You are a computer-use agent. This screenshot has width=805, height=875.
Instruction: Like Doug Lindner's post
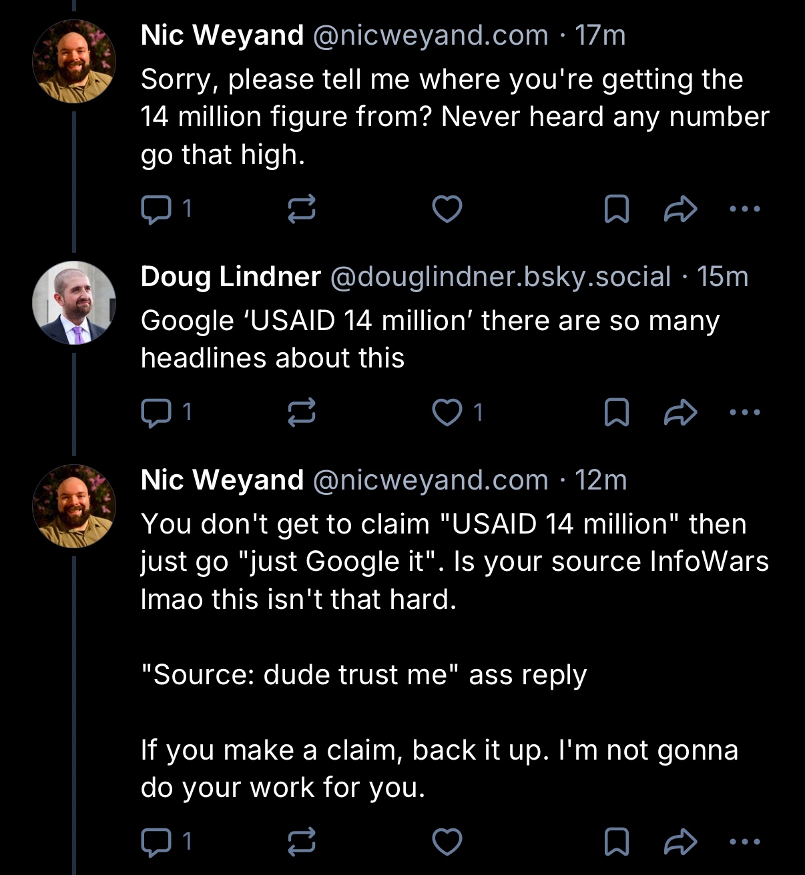447,413
